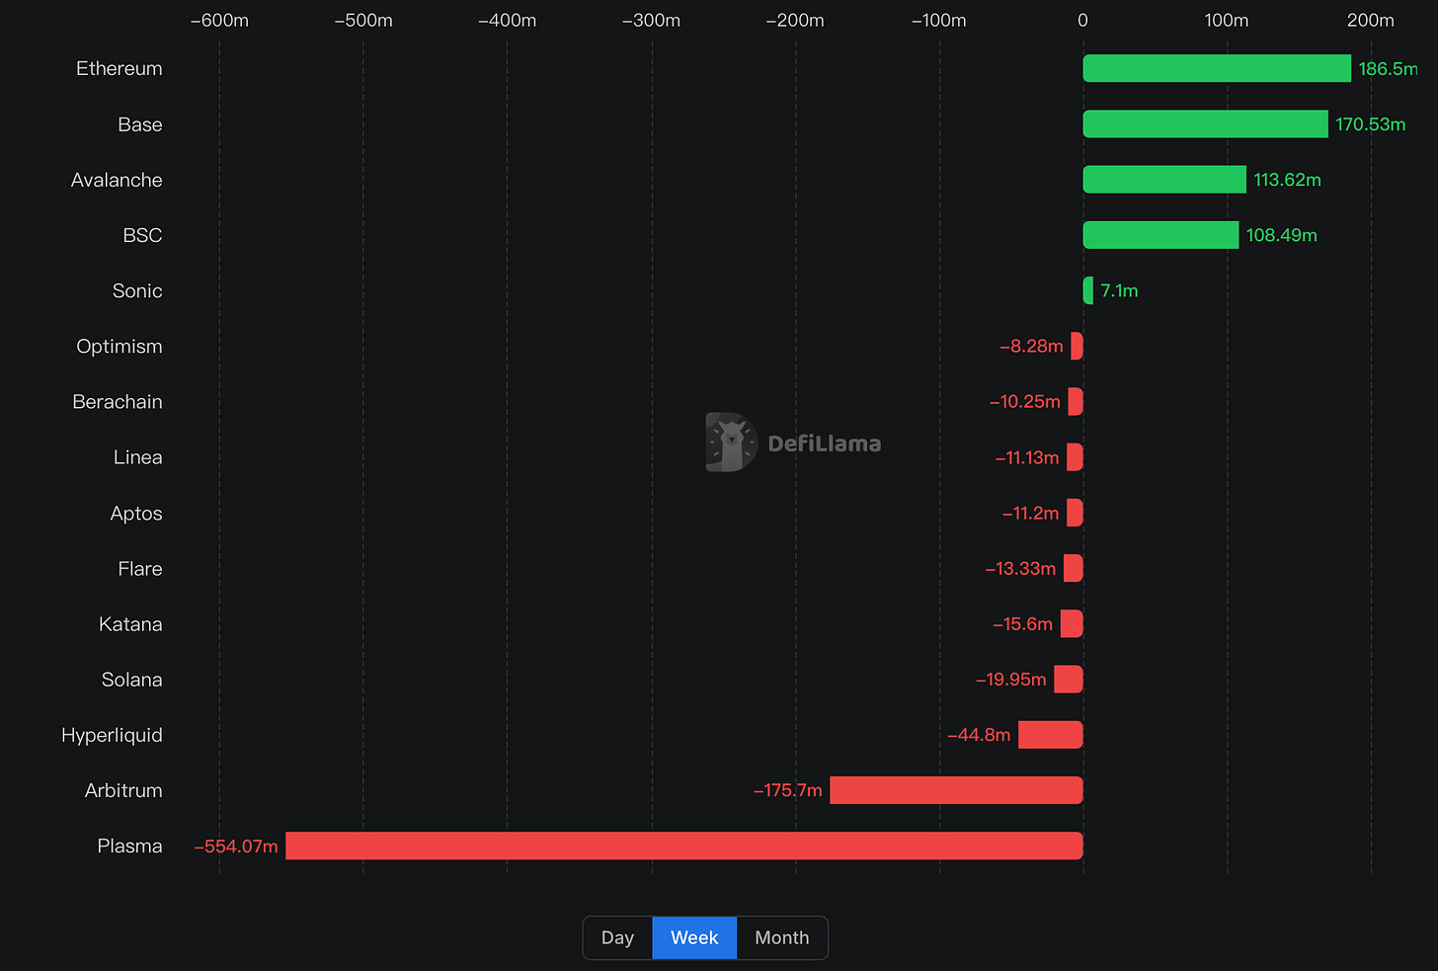
Task: Click the Linea chain label
Action: (x=138, y=457)
